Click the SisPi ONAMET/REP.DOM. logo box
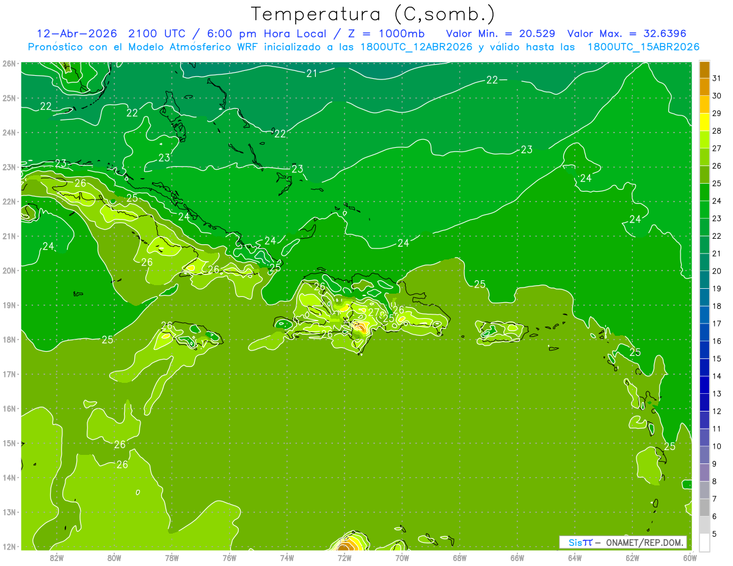 [x=622, y=542]
